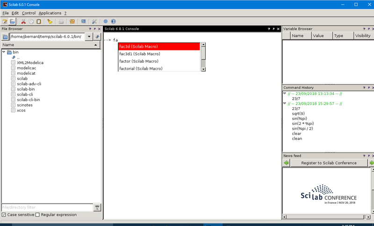
Task: Select sqrt(9) in Command History
Action: [298, 114]
